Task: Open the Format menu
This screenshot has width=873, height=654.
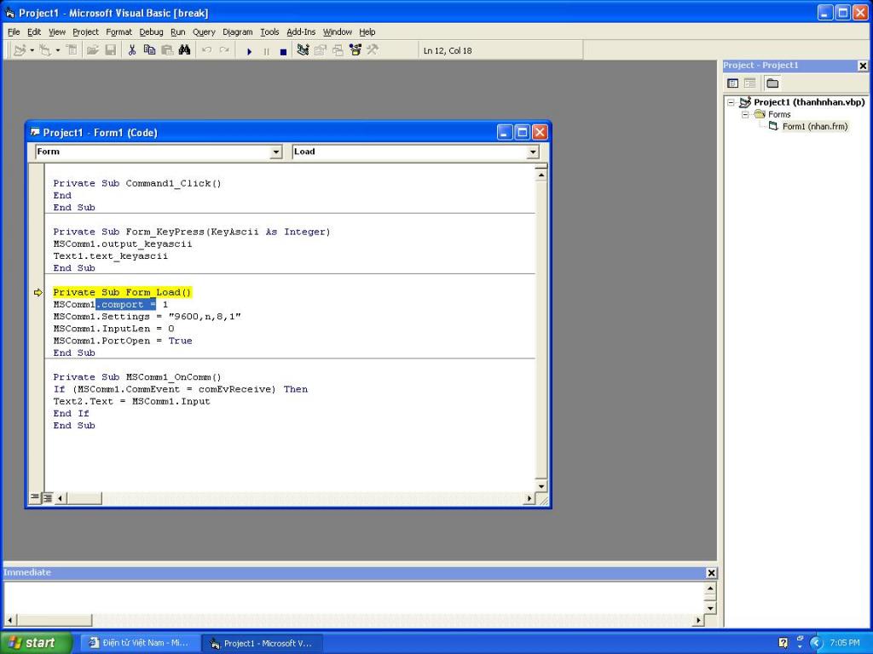Action: coord(119,32)
